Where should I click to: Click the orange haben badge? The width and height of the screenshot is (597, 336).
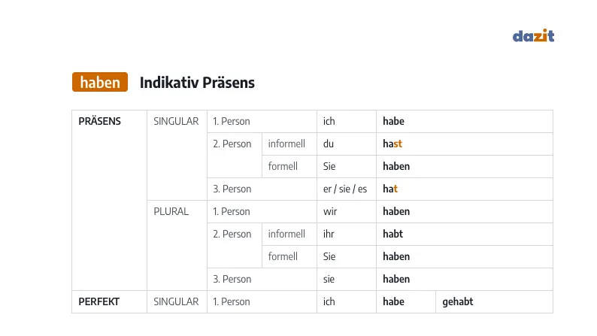[100, 82]
